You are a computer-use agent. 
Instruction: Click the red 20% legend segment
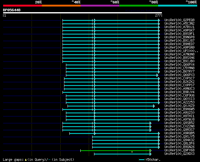point(22,6)
